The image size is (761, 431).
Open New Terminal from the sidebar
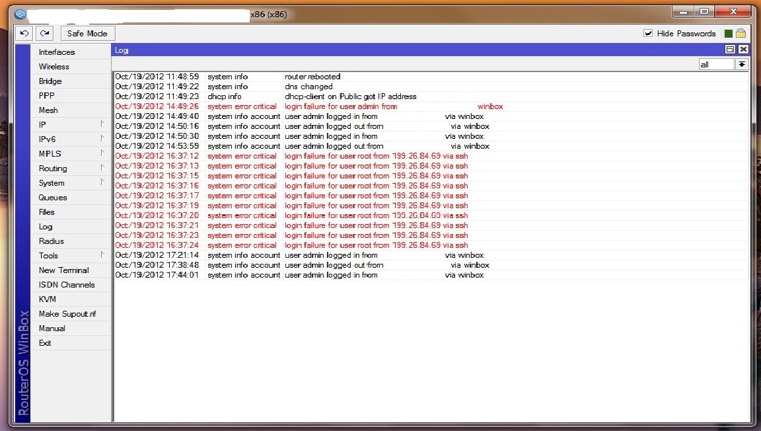click(x=63, y=270)
